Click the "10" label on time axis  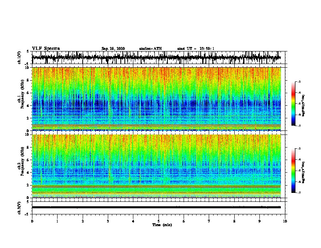coord(285,221)
